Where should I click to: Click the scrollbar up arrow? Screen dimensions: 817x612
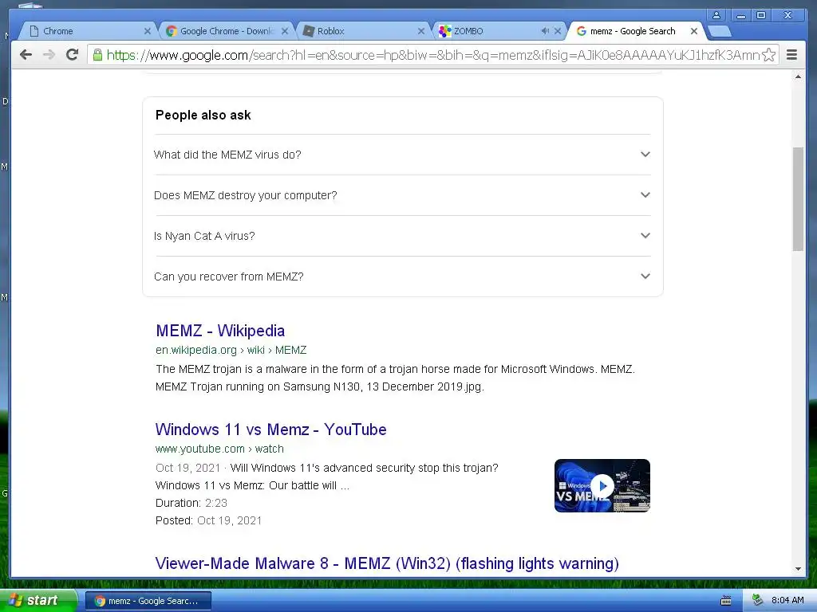(798, 77)
